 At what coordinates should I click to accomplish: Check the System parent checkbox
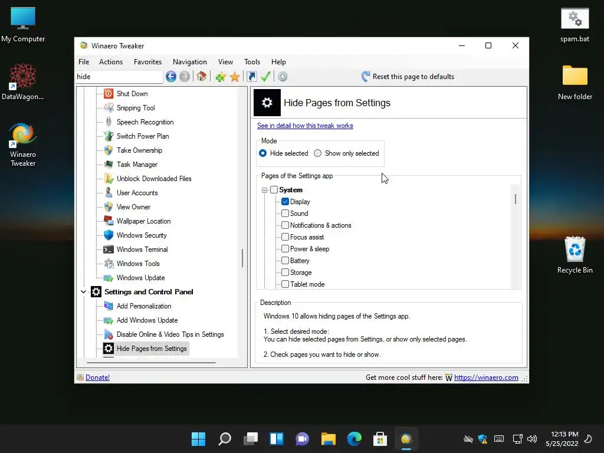pos(274,189)
